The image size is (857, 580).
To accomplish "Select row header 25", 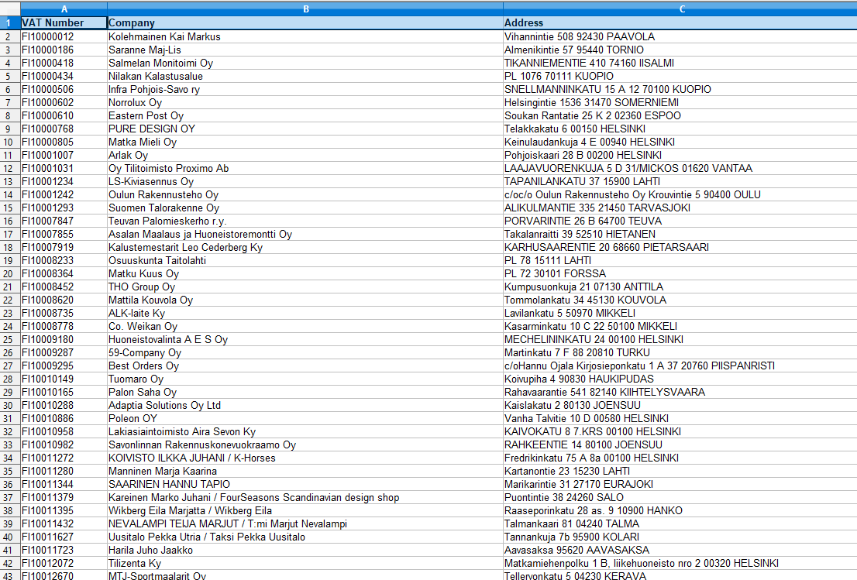I will (x=10, y=340).
